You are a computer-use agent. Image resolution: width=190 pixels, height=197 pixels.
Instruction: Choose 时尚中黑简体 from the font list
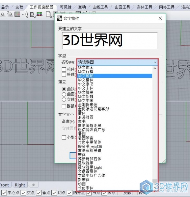pos(115,142)
